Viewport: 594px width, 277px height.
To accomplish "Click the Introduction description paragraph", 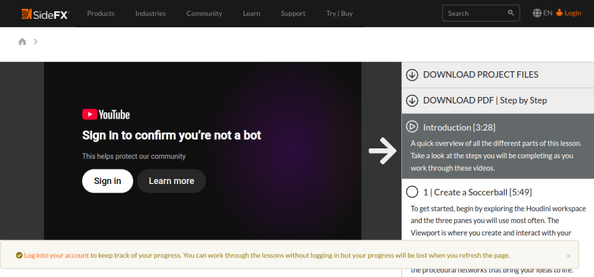I will pyautogui.click(x=496, y=156).
